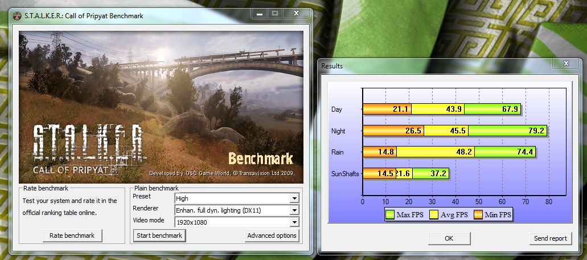The height and width of the screenshot is (260, 587).
Task: Select the Night bar's yellow 45.5 segment
Action: (x=445, y=131)
